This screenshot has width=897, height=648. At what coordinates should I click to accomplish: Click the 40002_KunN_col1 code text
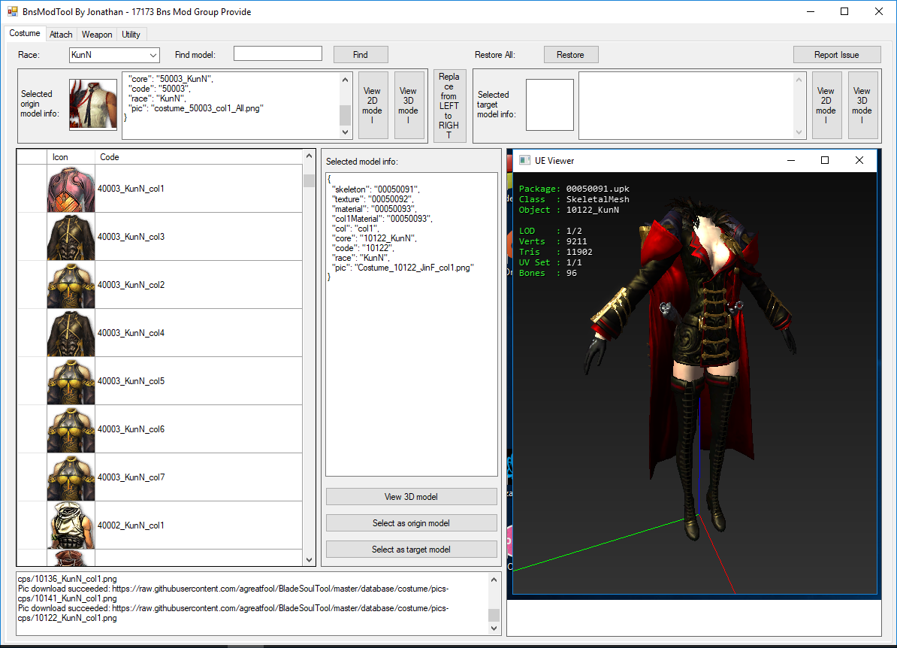131,525
